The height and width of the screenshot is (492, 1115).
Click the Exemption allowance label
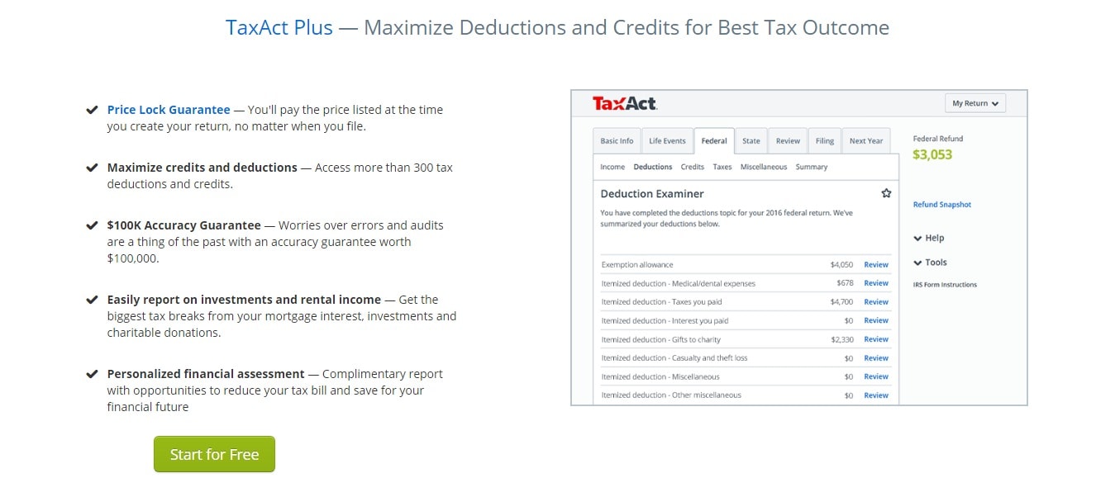637,265
